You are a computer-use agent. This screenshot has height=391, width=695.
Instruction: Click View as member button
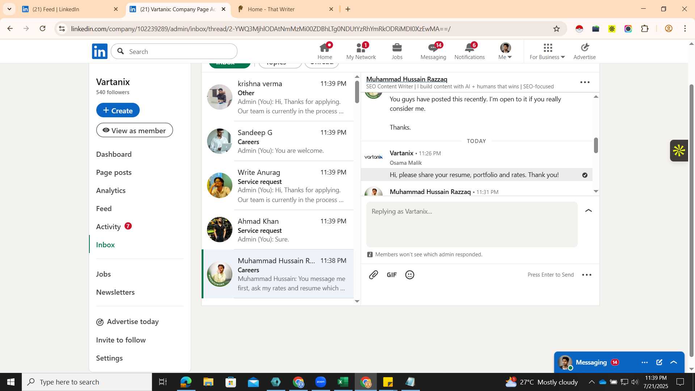[x=134, y=130]
